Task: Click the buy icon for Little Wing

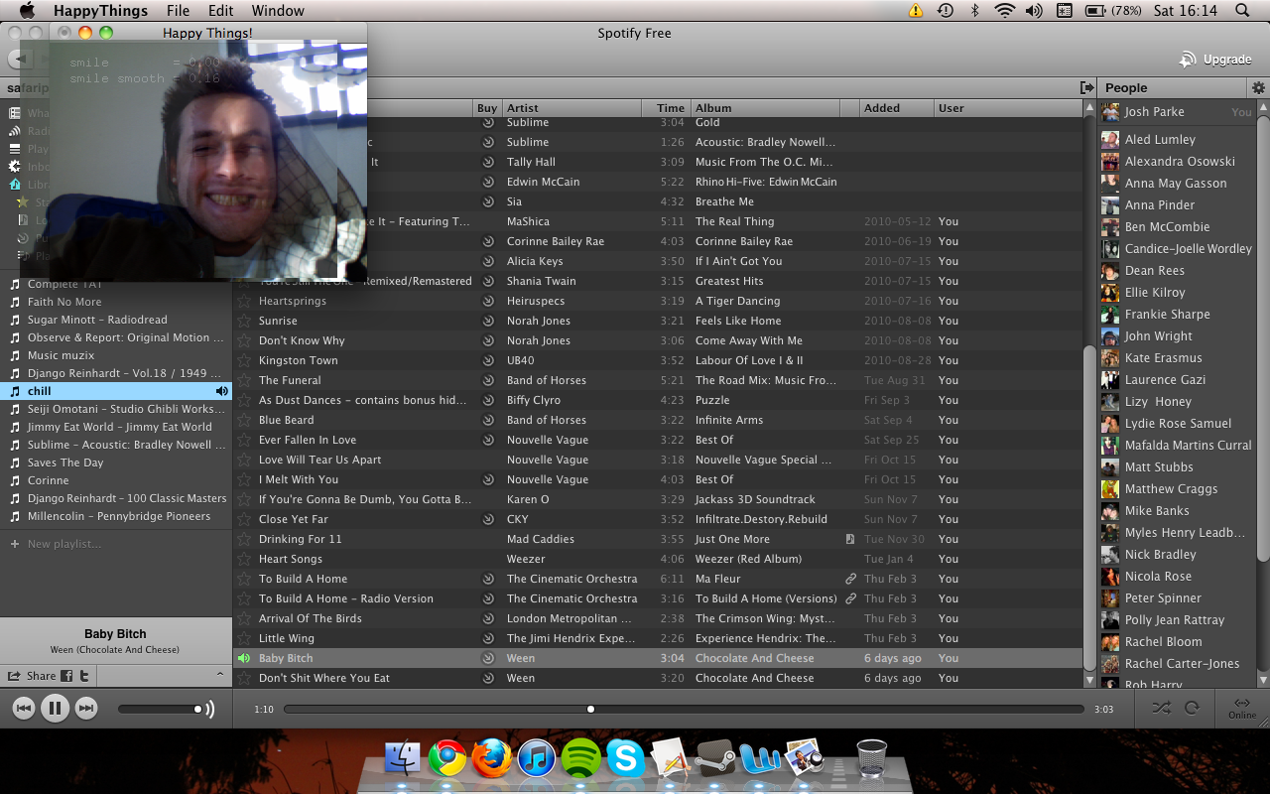Action: coord(487,638)
